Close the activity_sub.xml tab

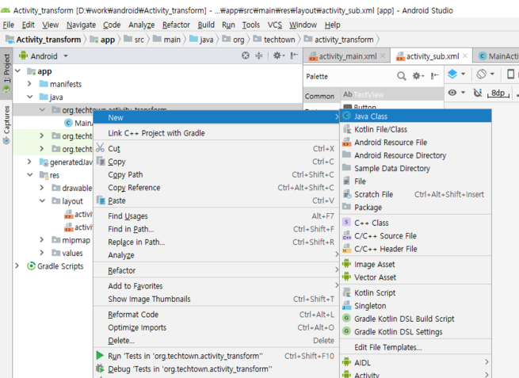click(465, 56)
